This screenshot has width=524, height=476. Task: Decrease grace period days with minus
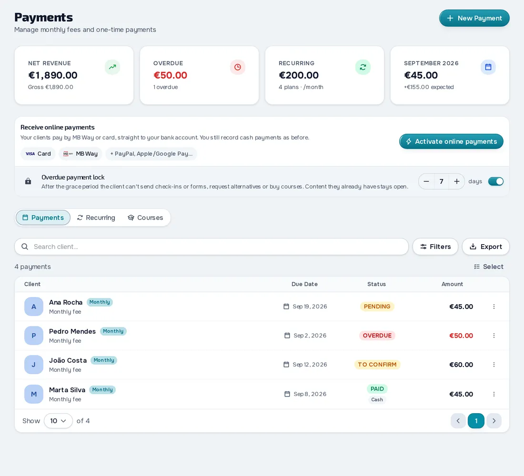(426, 181)
